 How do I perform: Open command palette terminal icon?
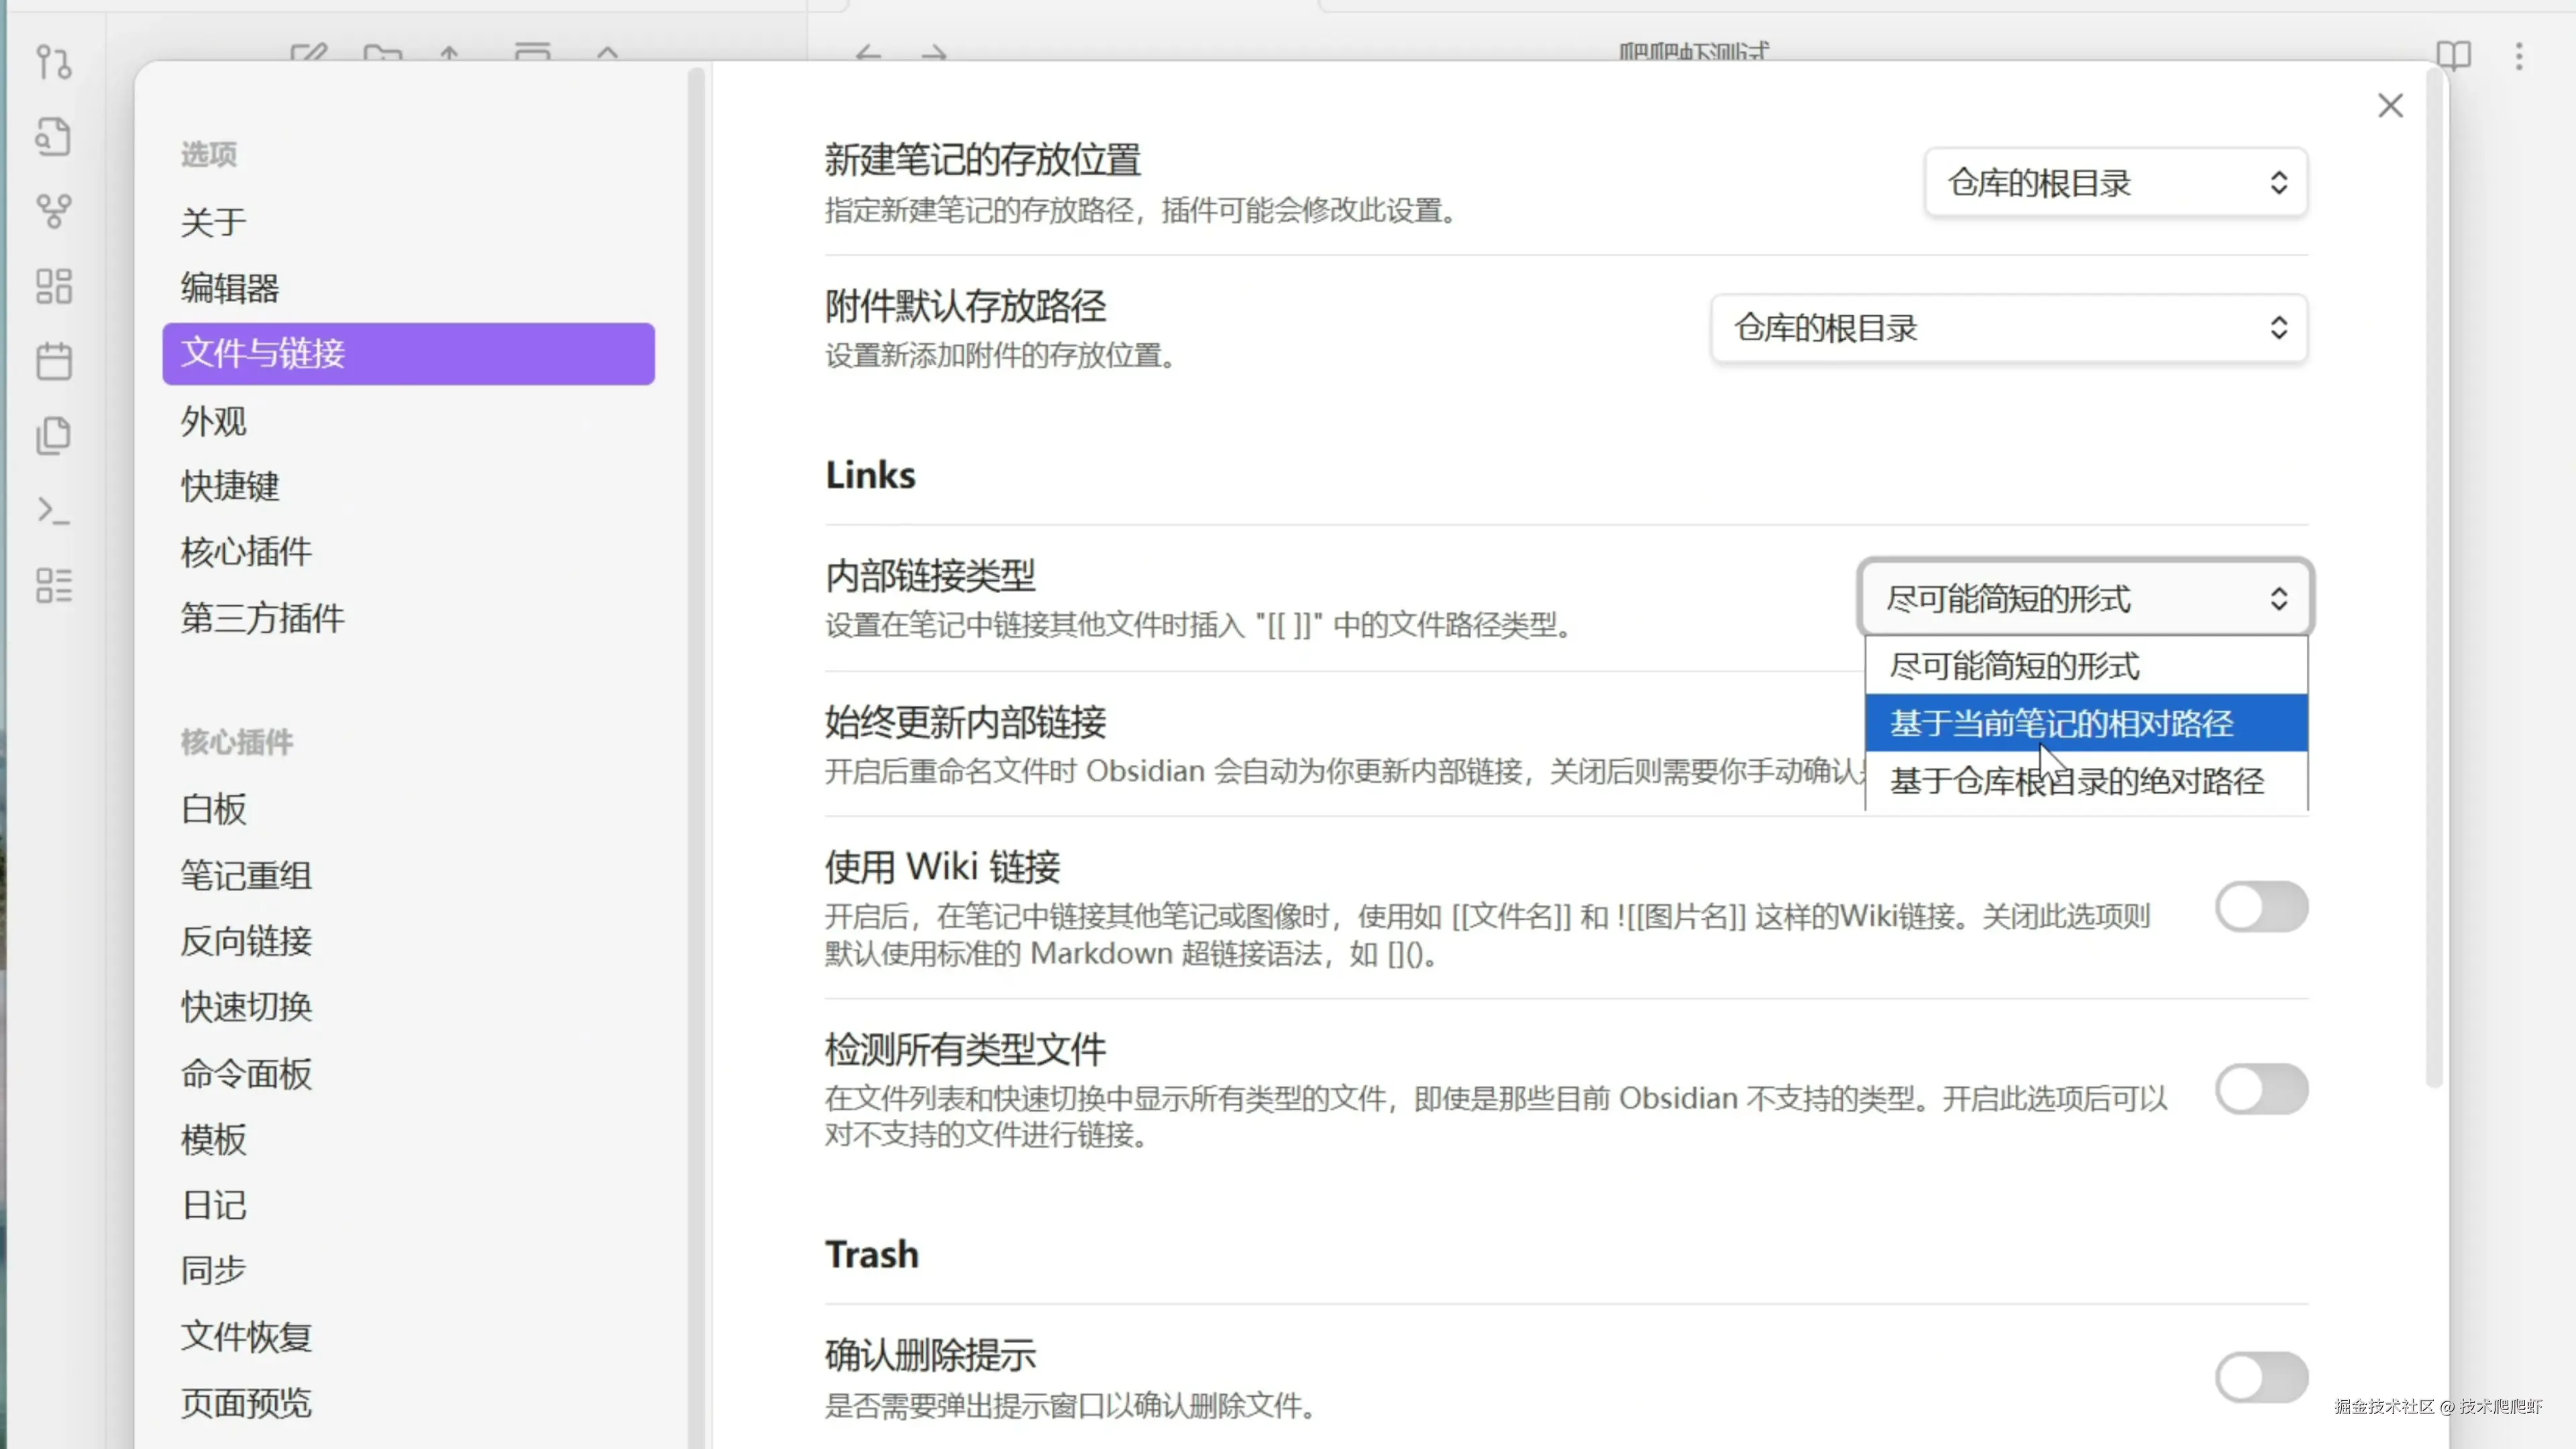pos(54,511)
